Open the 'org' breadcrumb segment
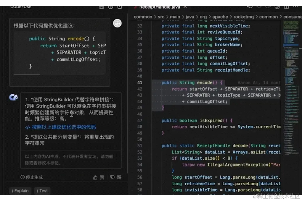302x201 pixels. pyautogui.click(x=203, y=17)
